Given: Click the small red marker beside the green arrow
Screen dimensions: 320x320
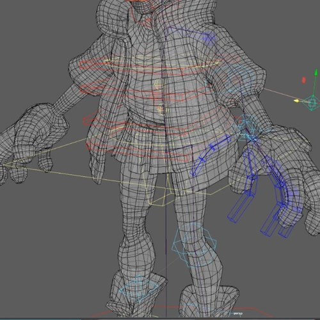Looking at the screenshot, I should pos(304,80).
